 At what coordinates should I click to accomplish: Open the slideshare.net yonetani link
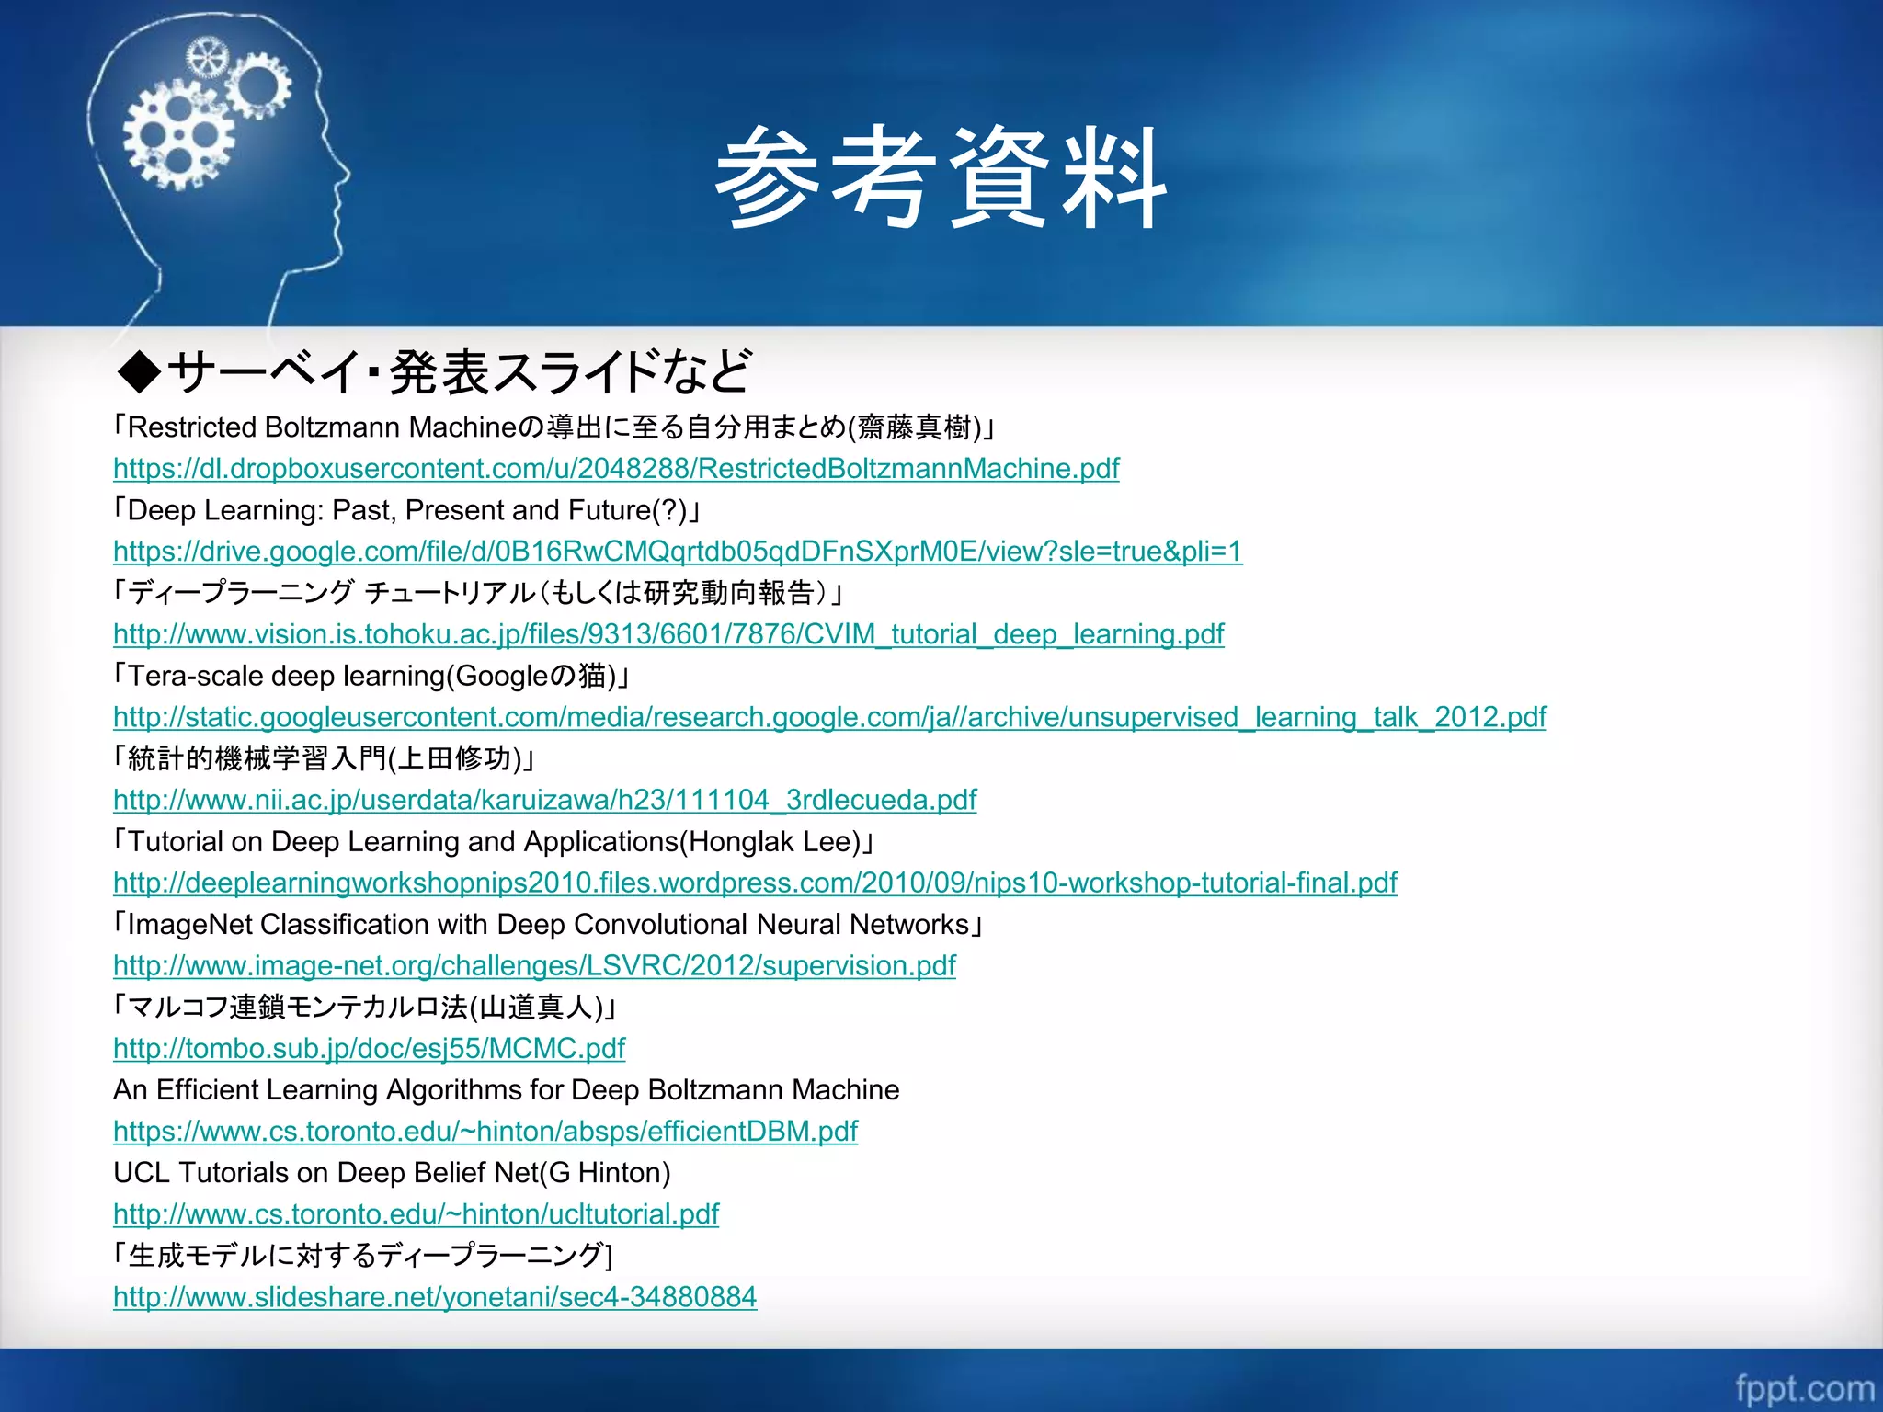(x=435, y=1296)
